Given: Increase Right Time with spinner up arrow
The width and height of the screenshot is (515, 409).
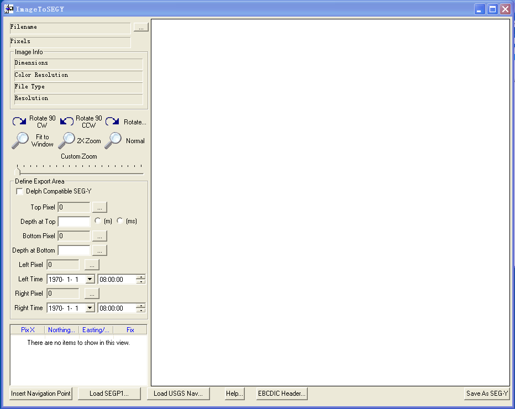Looking at the screenshot, I should tap(141, 306).
